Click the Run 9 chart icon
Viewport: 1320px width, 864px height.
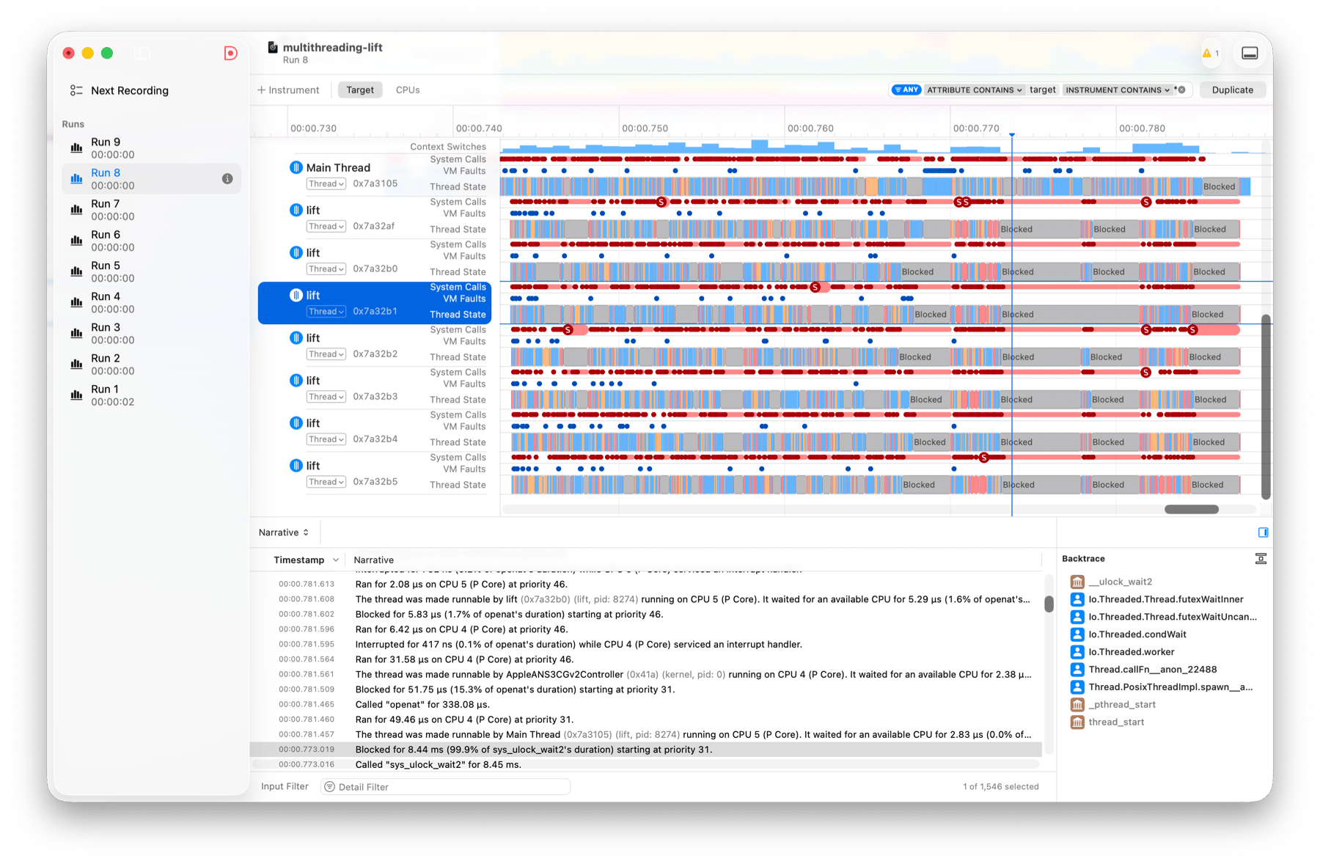76,147
